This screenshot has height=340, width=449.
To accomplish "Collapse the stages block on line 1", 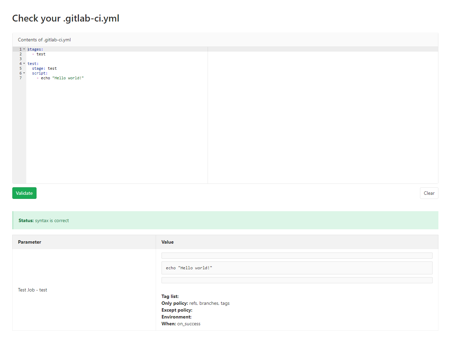I will 24,49.
